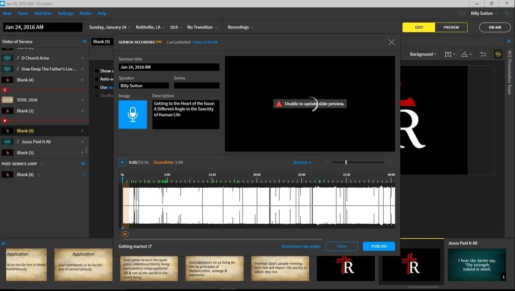Open the Keithville, LA location dropdown
515x291 pixels.
(x=150, y=27)
